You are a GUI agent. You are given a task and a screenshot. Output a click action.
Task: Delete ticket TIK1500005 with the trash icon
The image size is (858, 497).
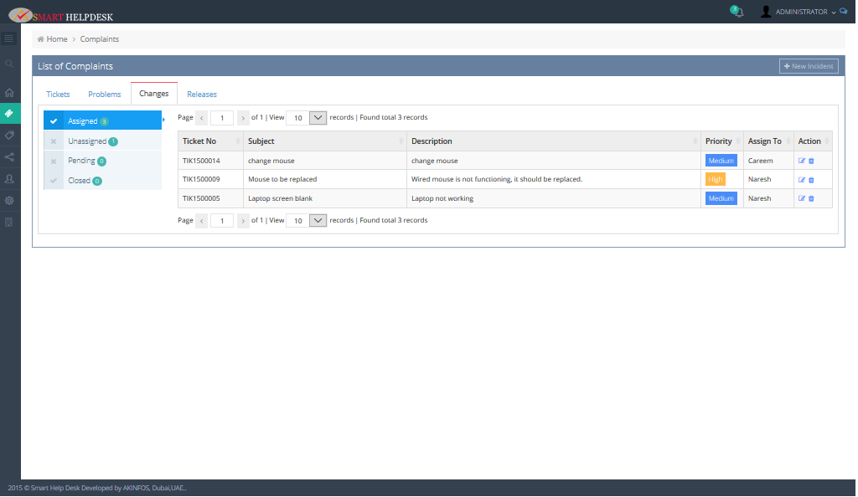click(x=811, y=198)
